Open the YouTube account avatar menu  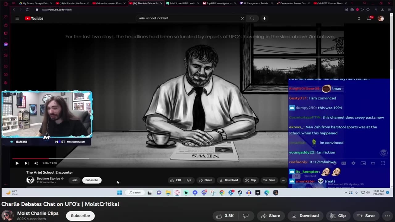pyautogui.click(x=381, y=18)
